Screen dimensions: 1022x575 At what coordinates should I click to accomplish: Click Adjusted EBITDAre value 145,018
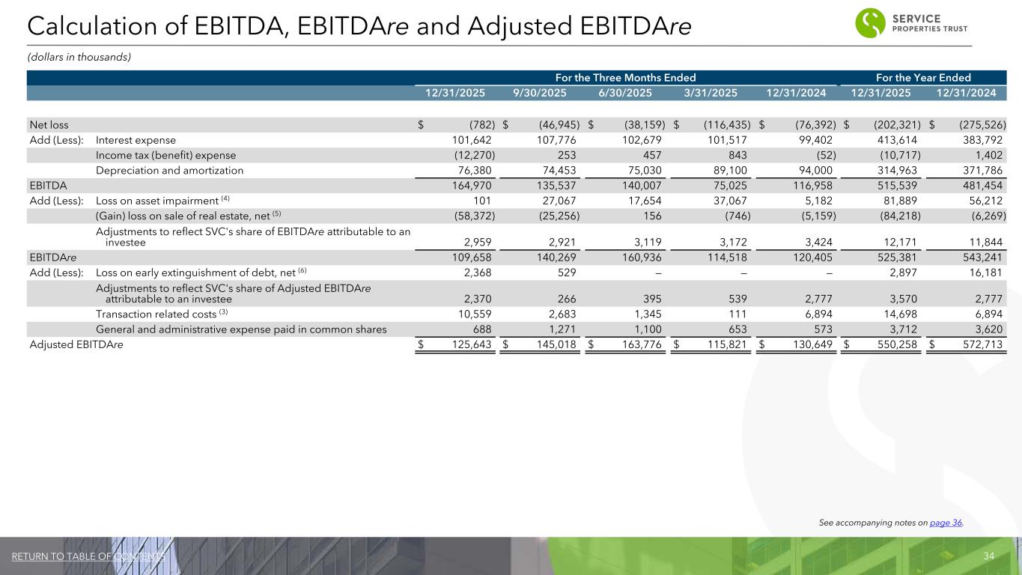tap(556, 345)
